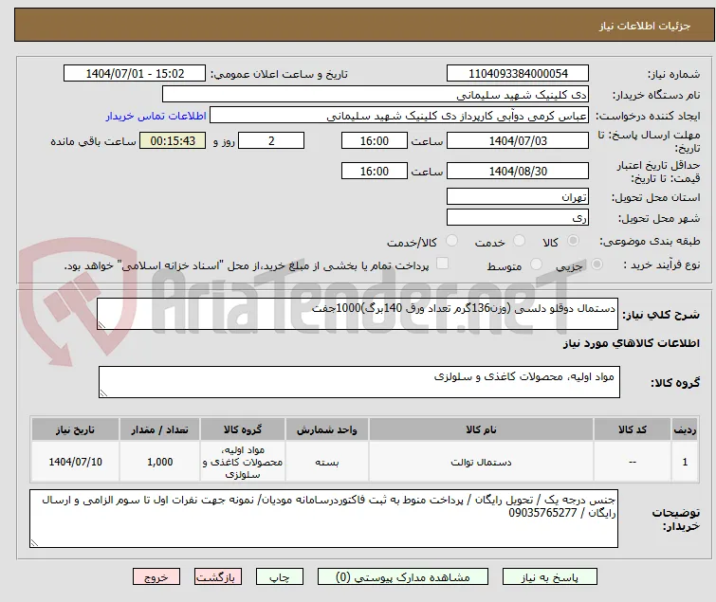Toggle the اسناد خزانه اسلامی payment checkbox
Viewport: 716px width, 602px height.
click(x=442, y=264)
